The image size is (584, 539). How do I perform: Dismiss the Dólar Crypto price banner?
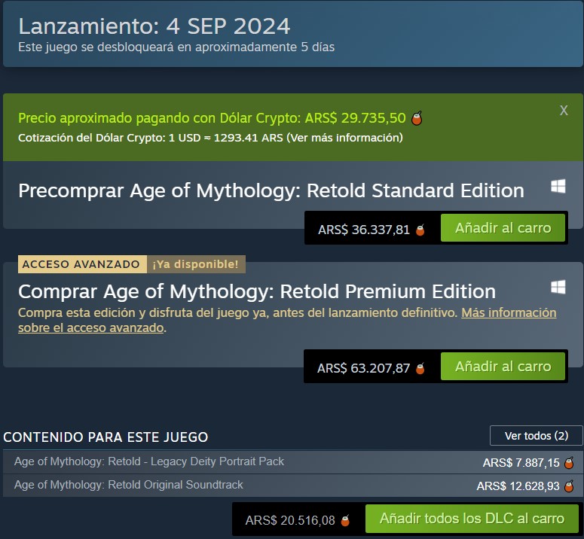click(x=564, y=111)
